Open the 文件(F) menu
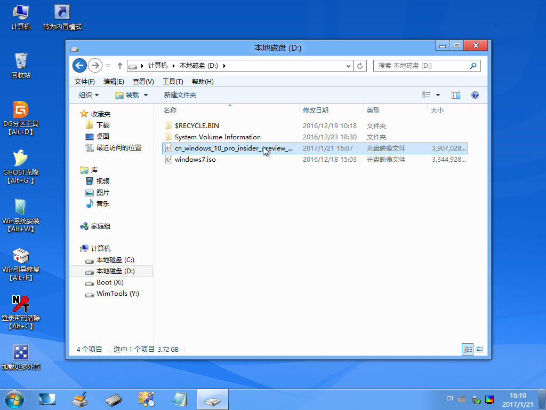 point(85,82)
